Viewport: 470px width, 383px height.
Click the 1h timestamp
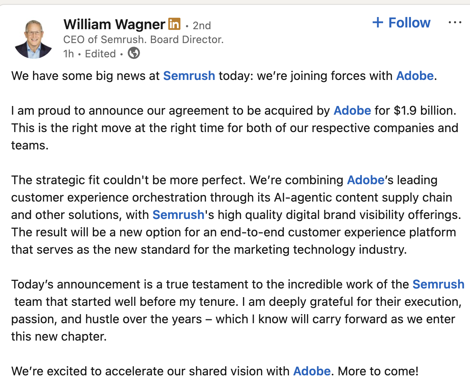[x=68, y=54]
